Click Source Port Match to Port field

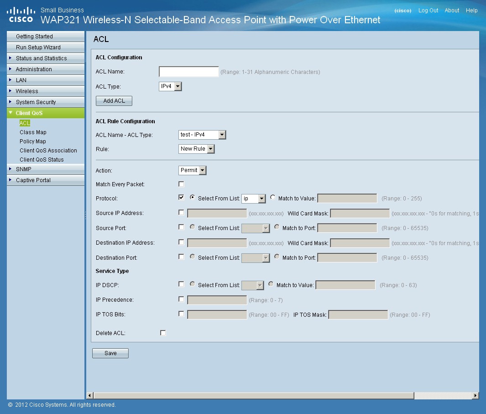click(x=347, y=228)
